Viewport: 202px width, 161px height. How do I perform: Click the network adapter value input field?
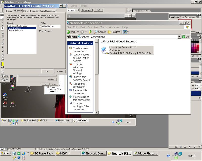[51, 26]
